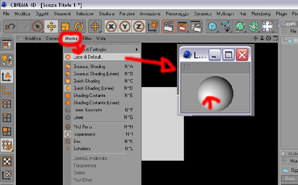Activate the Scale tool icon
This screenshot has width=298, height=185.
[65, 26]
